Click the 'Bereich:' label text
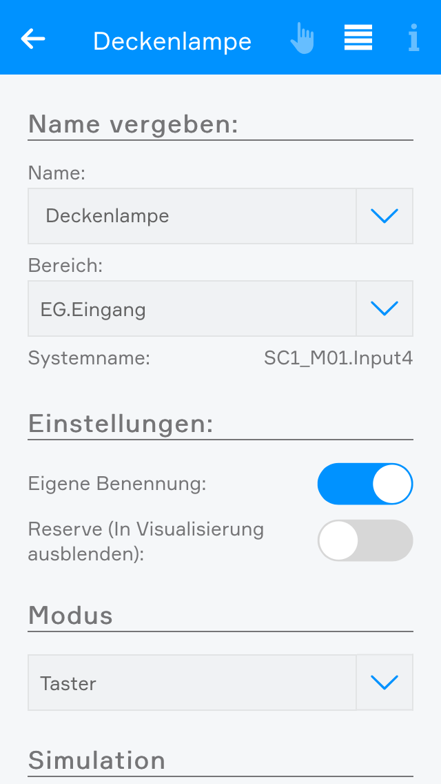This screenshot has width=441, height=784. pos(65,266)
